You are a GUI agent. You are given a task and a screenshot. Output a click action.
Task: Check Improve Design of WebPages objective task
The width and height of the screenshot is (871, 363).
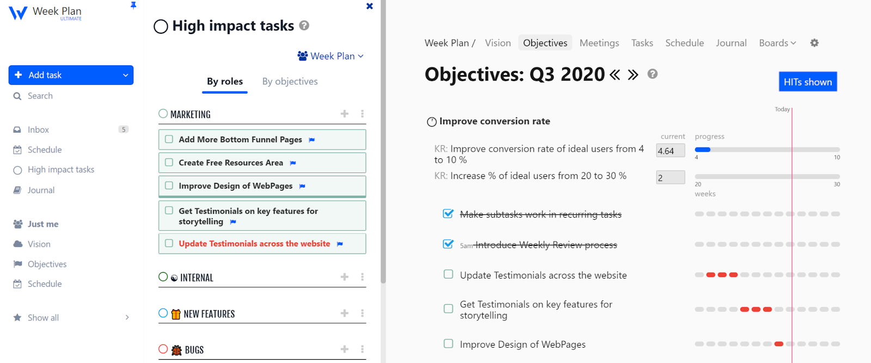[448, 343]
